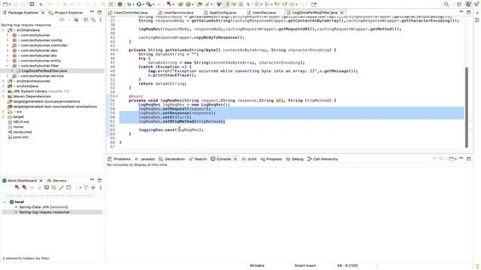Switch to UserController.java editor tab

pyautogui.click(x=128, y=13)
